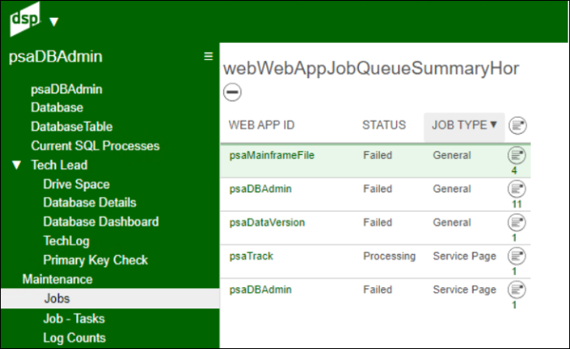Collapse the Tech Lead tree section
Image resolution: width=570 pixels, height=349 pixels.
tap(16, 166)
